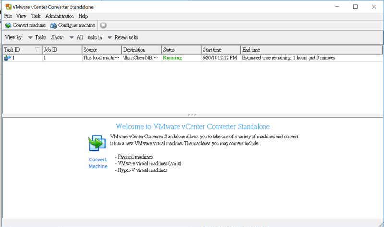Click the 'Hyper-V virtual machines' list item

tap(142, 170)
